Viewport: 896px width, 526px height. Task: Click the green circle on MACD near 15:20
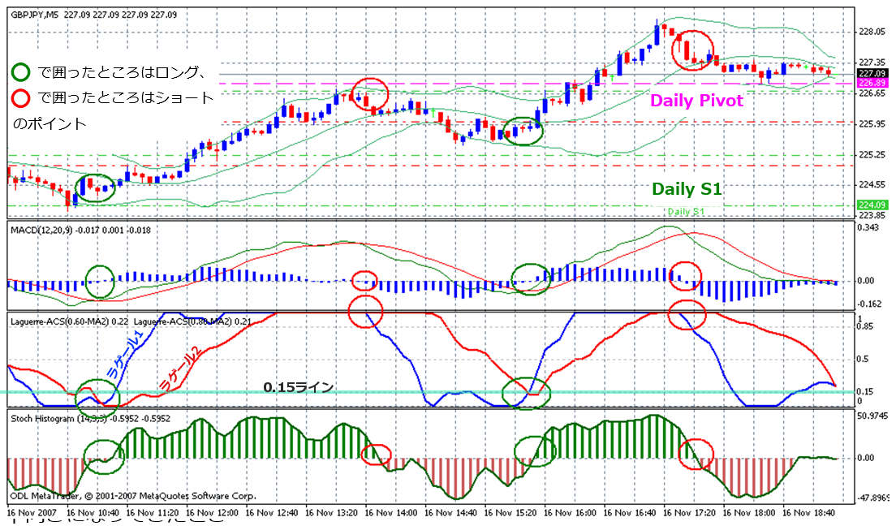pyautogui.click(x=532, y=279)
